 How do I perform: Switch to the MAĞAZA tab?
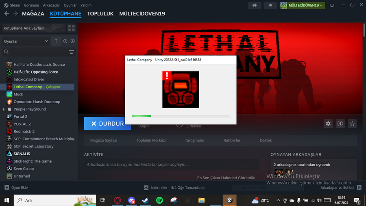coord(33,13)
